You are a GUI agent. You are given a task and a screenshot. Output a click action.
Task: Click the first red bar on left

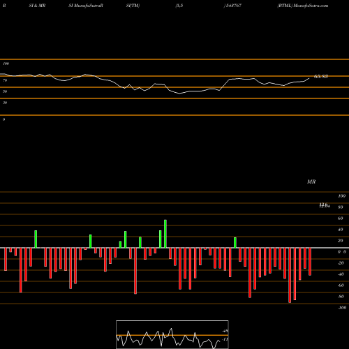tap(6, 259)
